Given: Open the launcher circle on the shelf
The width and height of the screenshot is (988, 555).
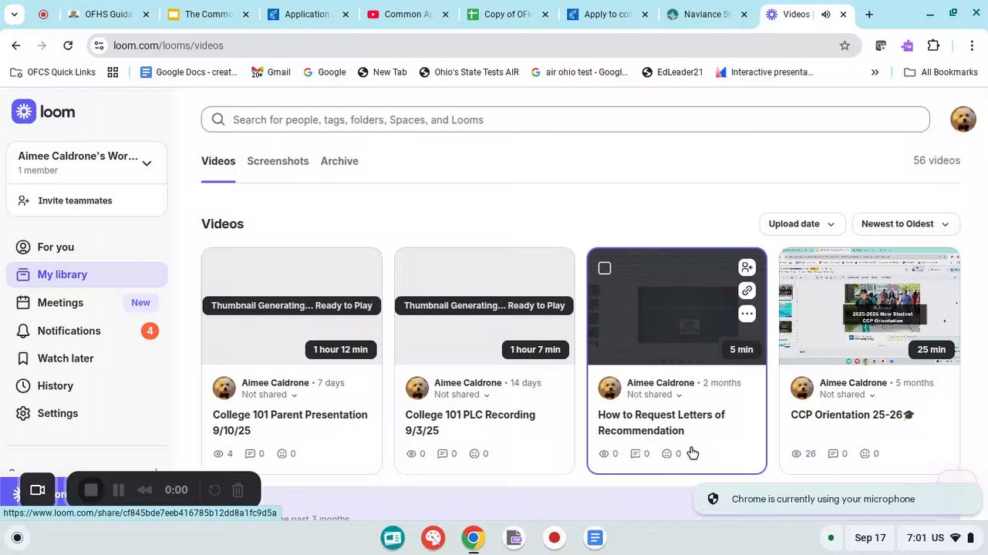Looking at the screenshot, I should coord(18,537).
